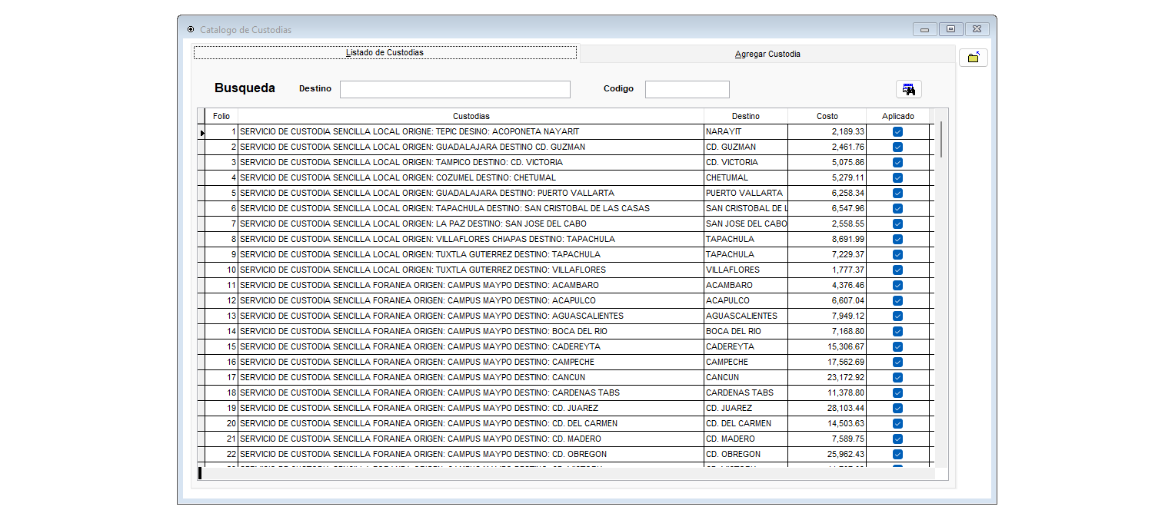
Task: Toggle Aplicado checkbox for CHETUMAL row
Action: click(x=897, y=178)
